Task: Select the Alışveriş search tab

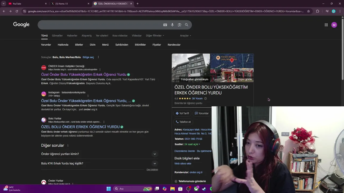Action: click(x=87, y=36)
